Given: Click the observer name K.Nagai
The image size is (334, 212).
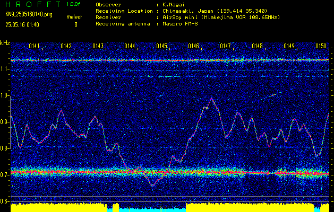Looking at the screenshot, I should tap(173, 5).
